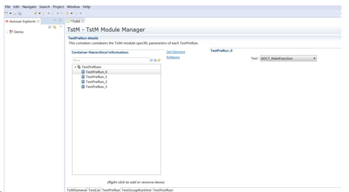Switch to the TestGroupRuntime bottom tab
This screenshot has width=349, height=192.
pos(136,190)
